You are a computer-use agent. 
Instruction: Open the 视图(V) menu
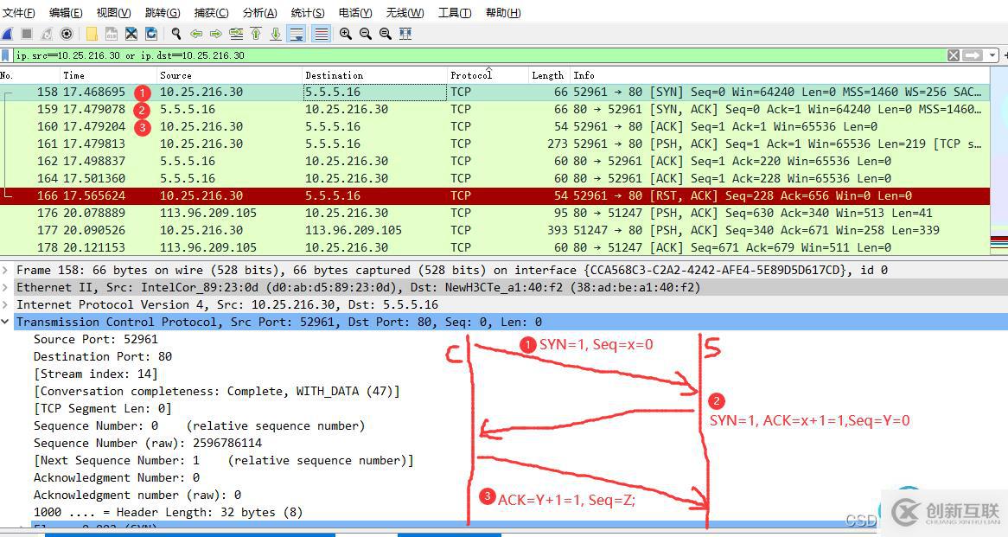pyautogui.click(x=113, y=12)
